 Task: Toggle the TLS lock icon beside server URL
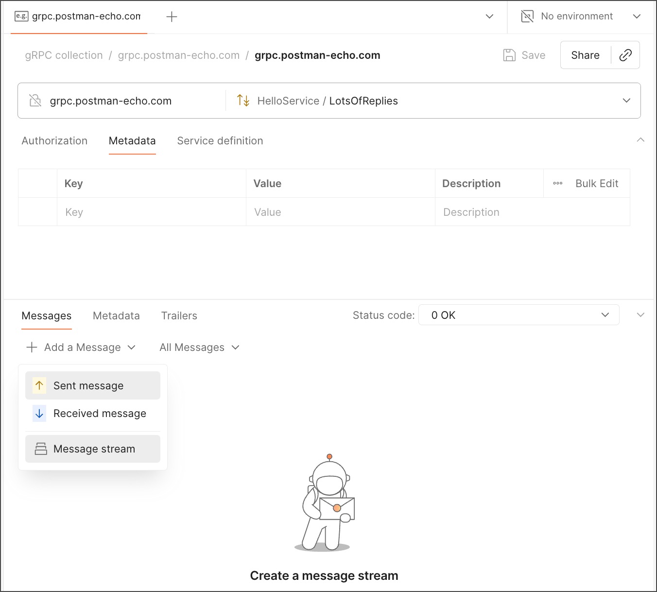click(35, 101)
